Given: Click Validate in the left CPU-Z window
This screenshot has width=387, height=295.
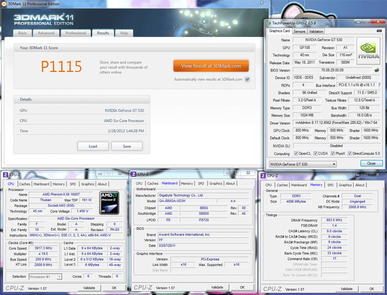Looking at the screenshot, I should pos(89,288).
